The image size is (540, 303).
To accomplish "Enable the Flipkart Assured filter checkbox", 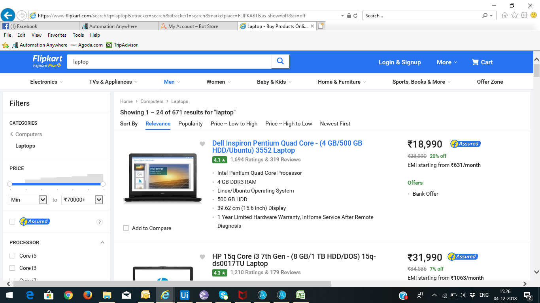I will tap(12, 222).
